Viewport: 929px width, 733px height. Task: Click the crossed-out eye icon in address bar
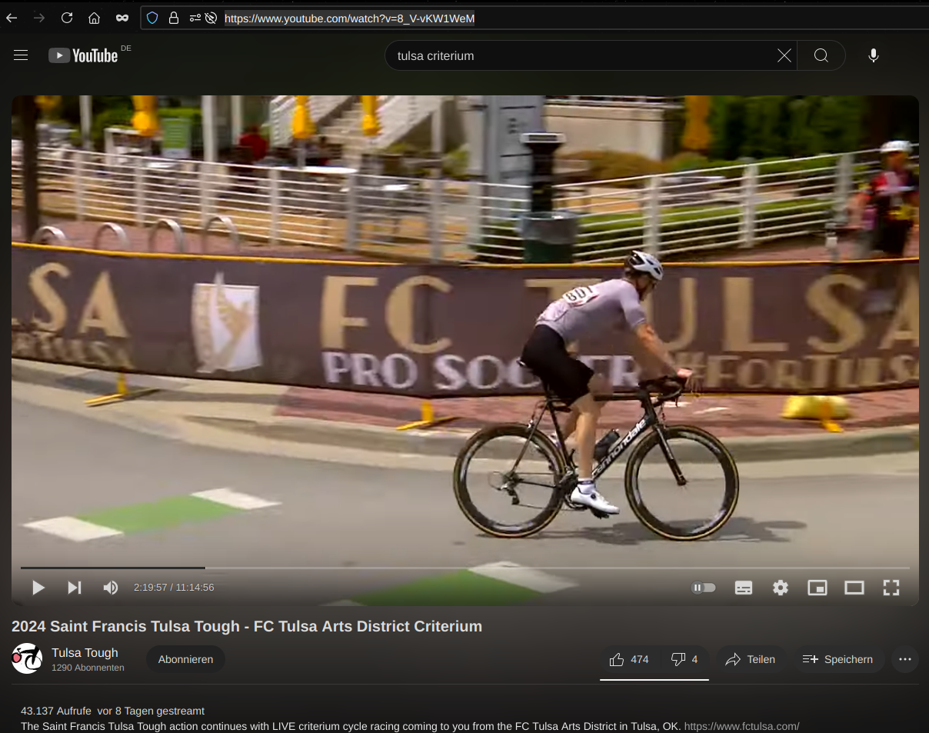coord(211,18)
